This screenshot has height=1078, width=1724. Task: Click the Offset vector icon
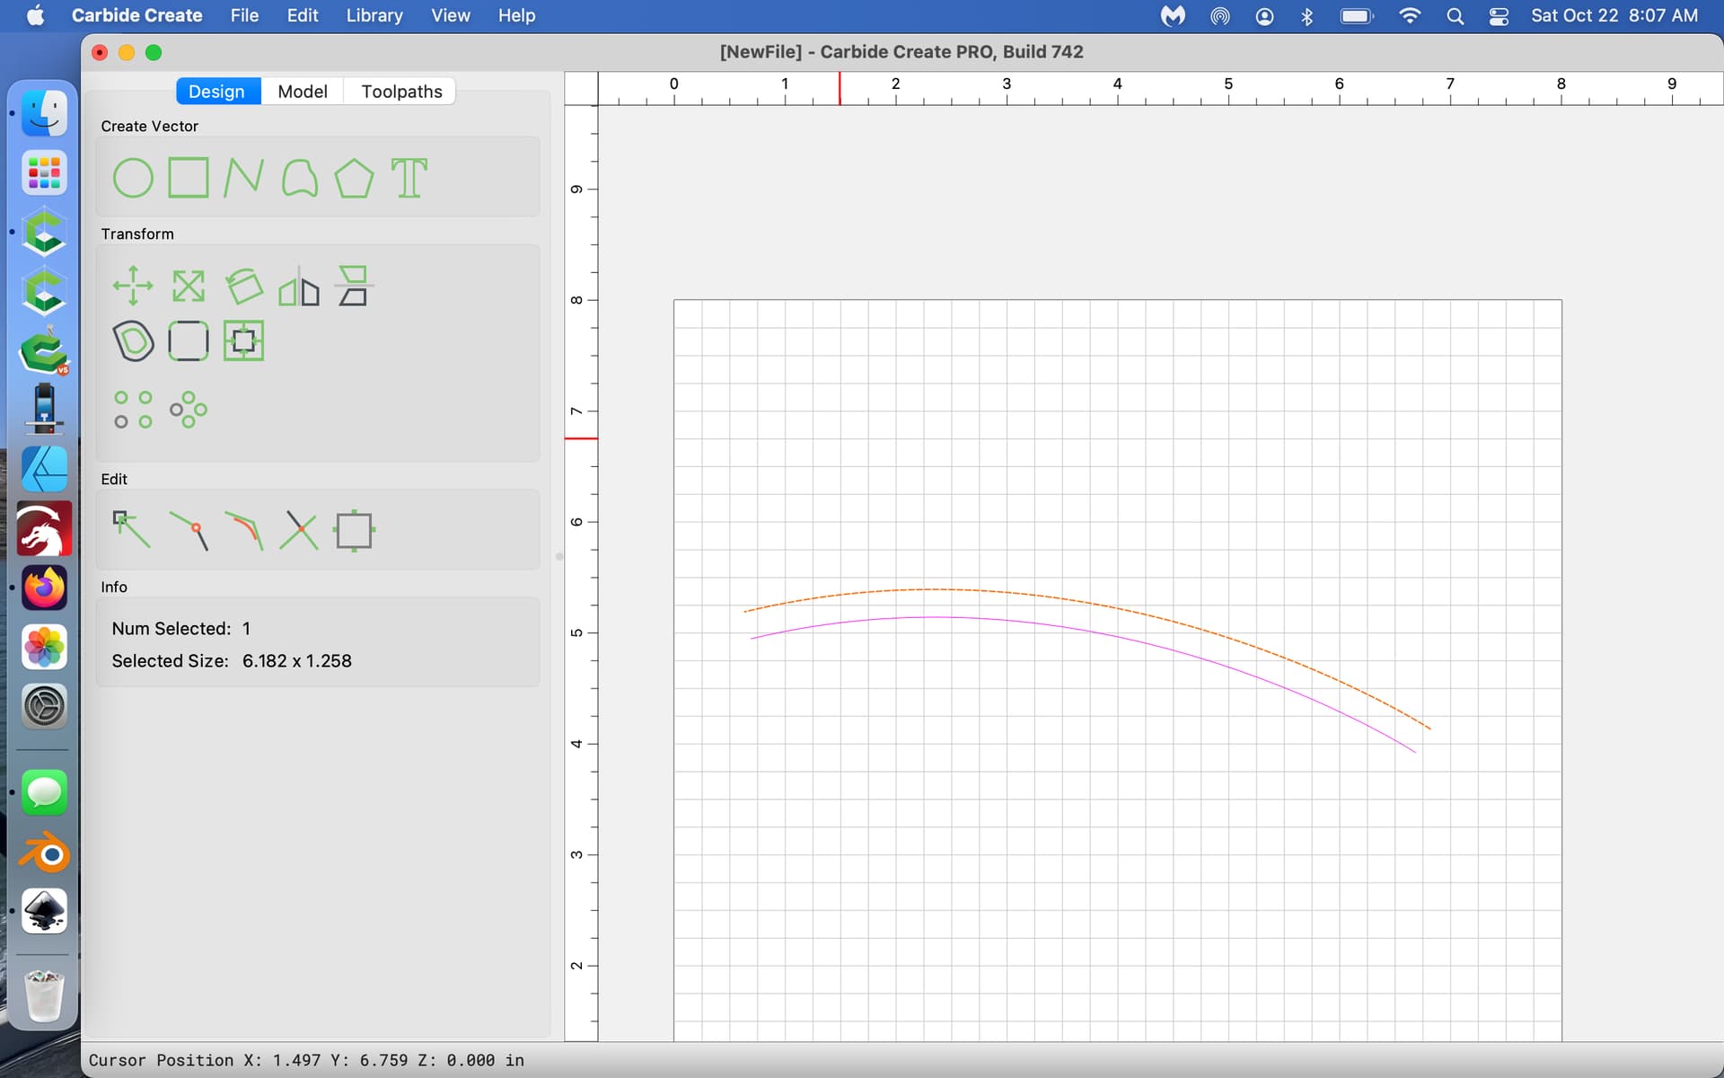133,341
